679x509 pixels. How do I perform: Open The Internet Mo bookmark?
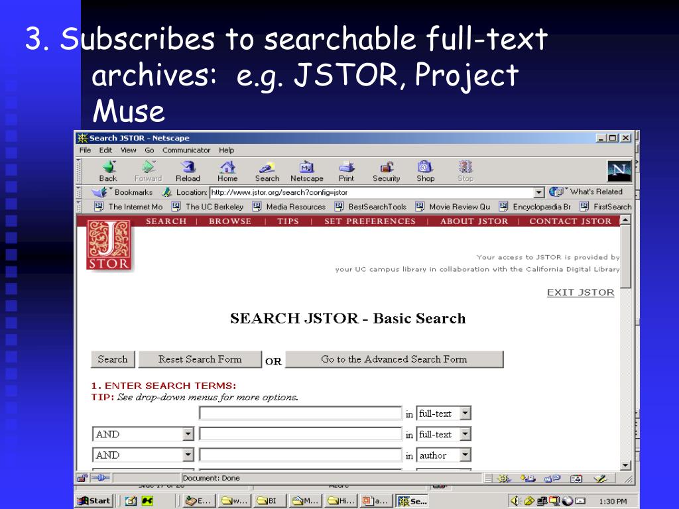[x=129, y=207]
